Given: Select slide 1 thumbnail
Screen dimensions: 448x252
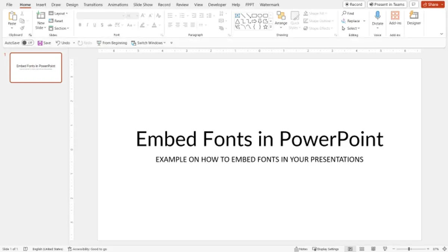Looking at the screenshot, I should (36, 68).
